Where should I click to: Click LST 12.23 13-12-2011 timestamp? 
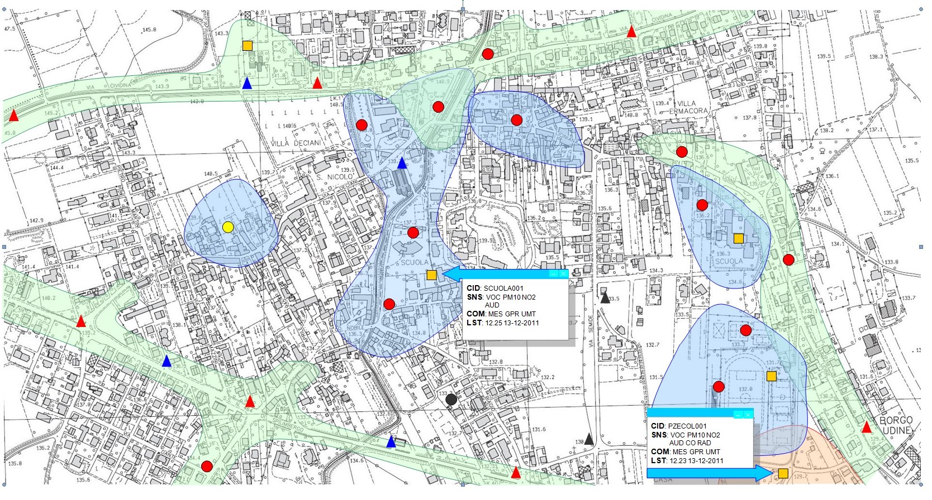click(x=687, y=460)
